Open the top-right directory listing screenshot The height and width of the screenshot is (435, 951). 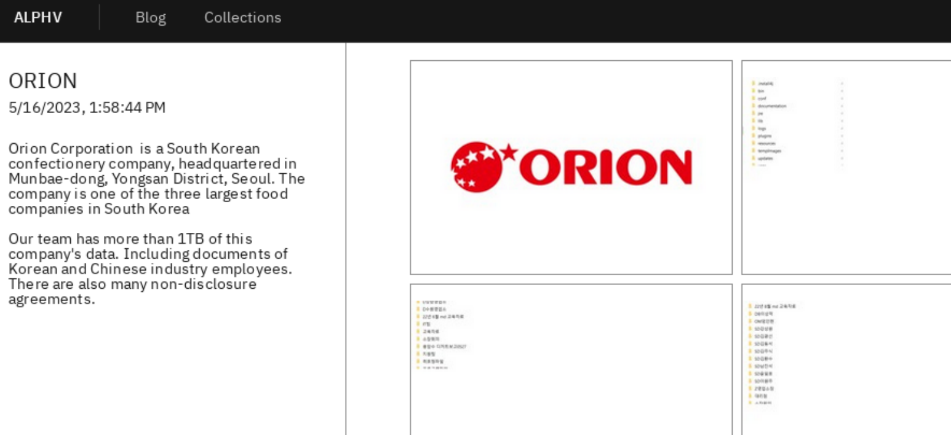click(846, 167)
